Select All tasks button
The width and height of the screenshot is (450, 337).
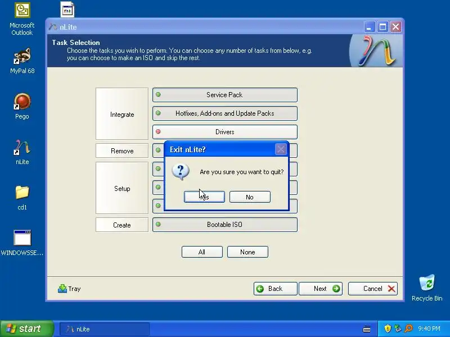click(202, 252)
